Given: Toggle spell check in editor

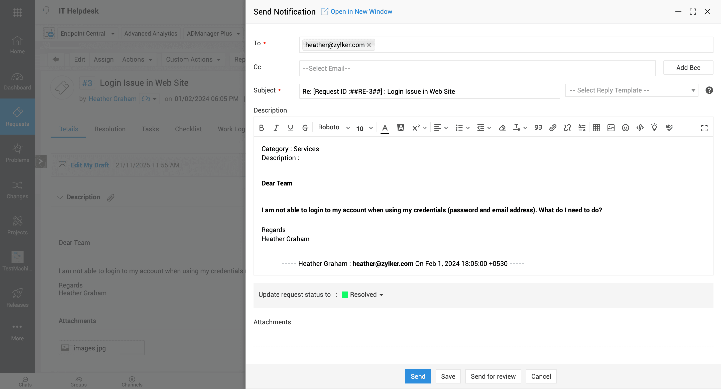Looking at the screenshot, I should [x=669, y=128].
